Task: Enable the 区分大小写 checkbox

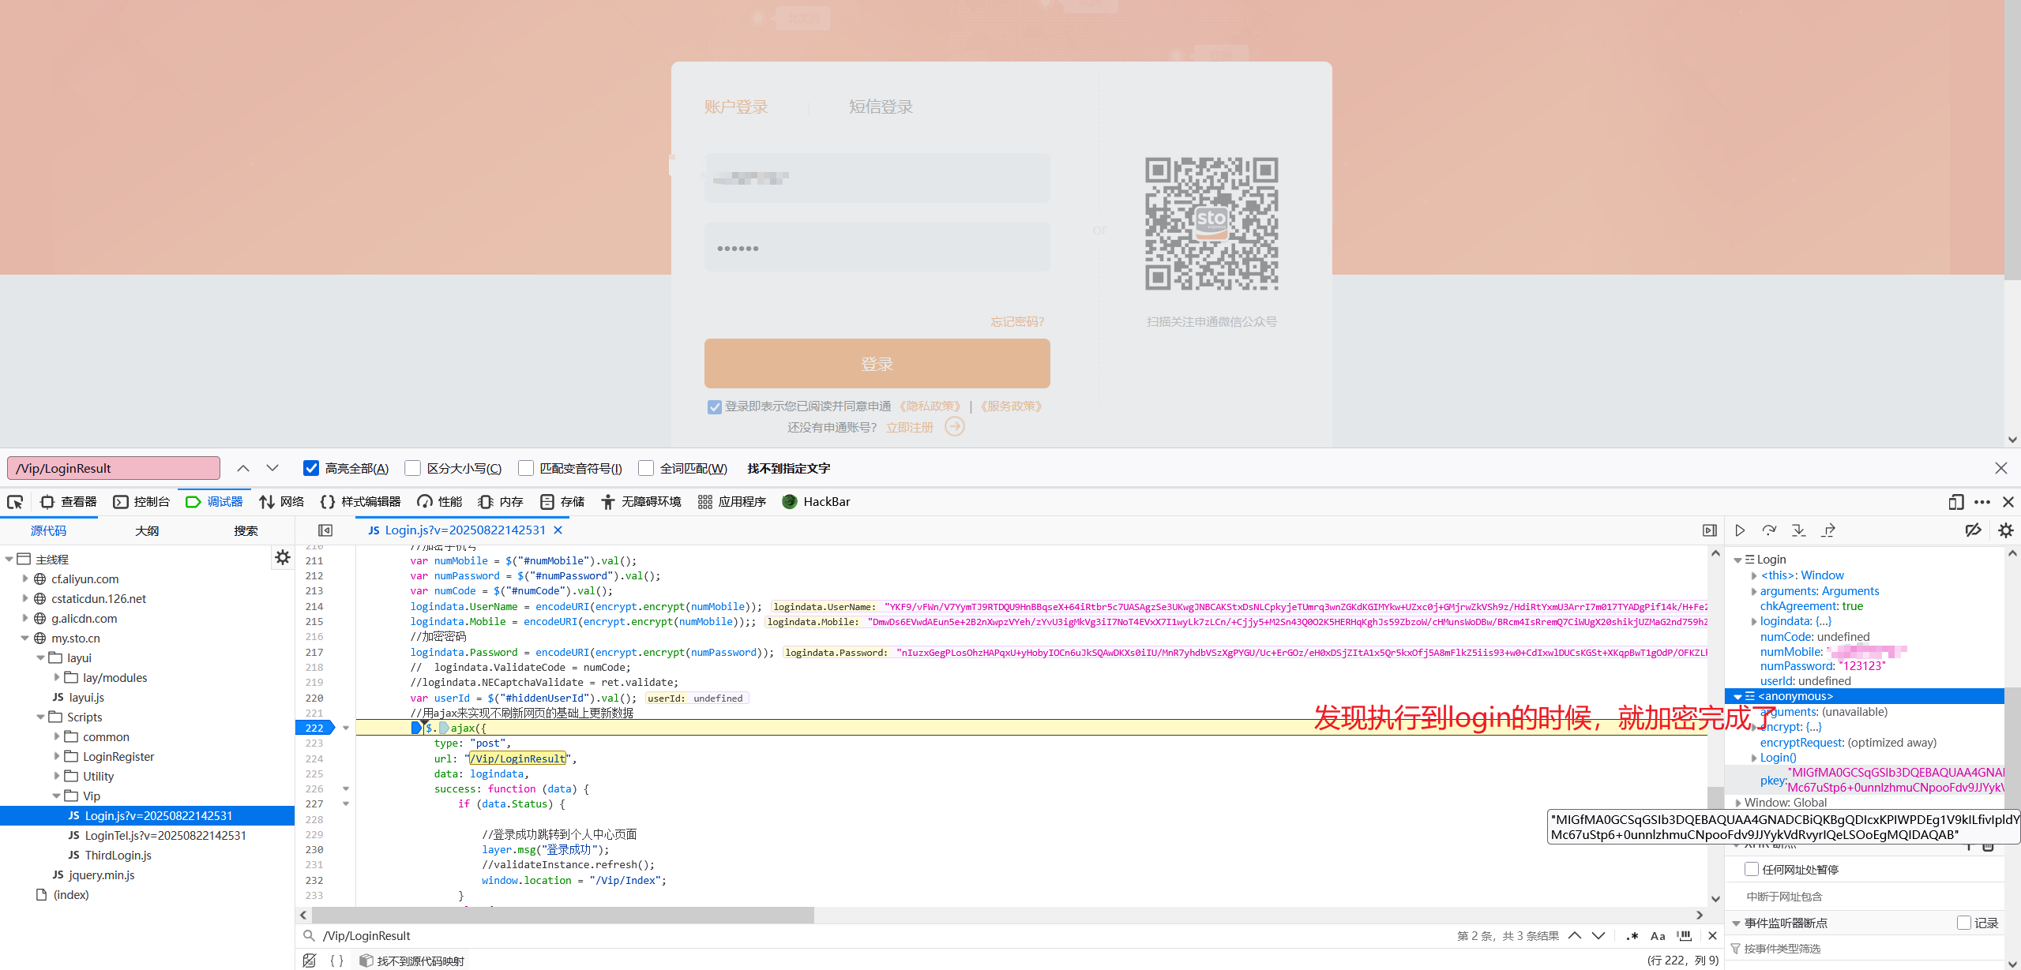Action: (x=412, y=468)
